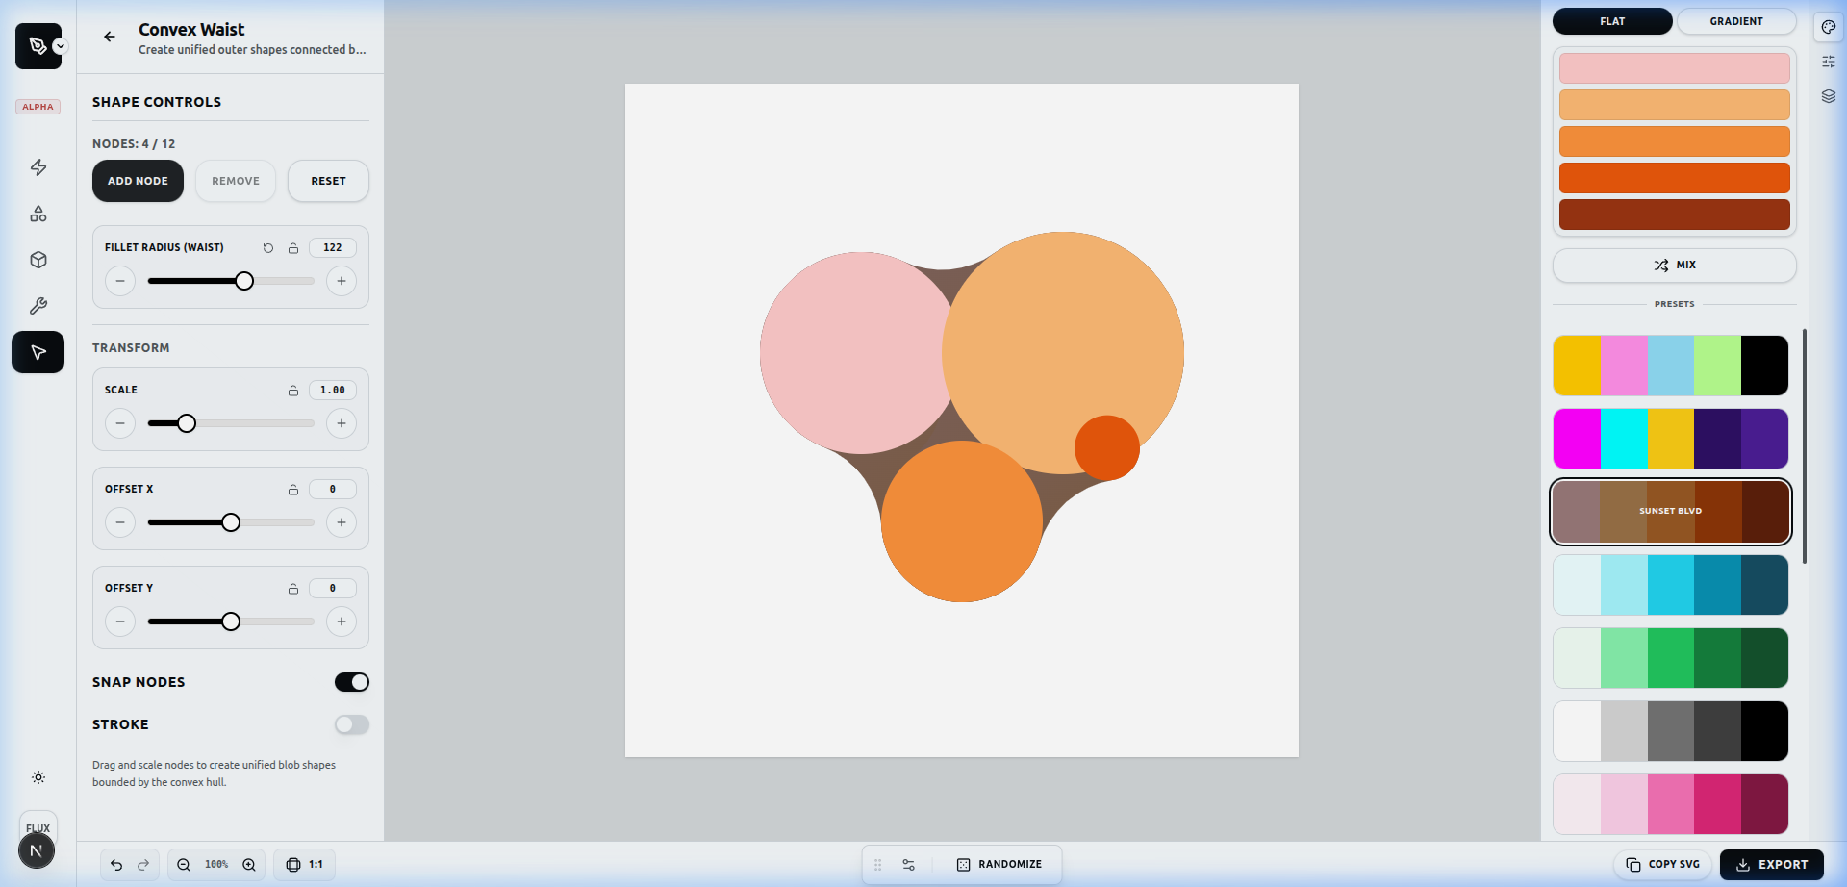Lock the Scale value
The height and width of the screenshot is (887, 1847).
(293, 390)
